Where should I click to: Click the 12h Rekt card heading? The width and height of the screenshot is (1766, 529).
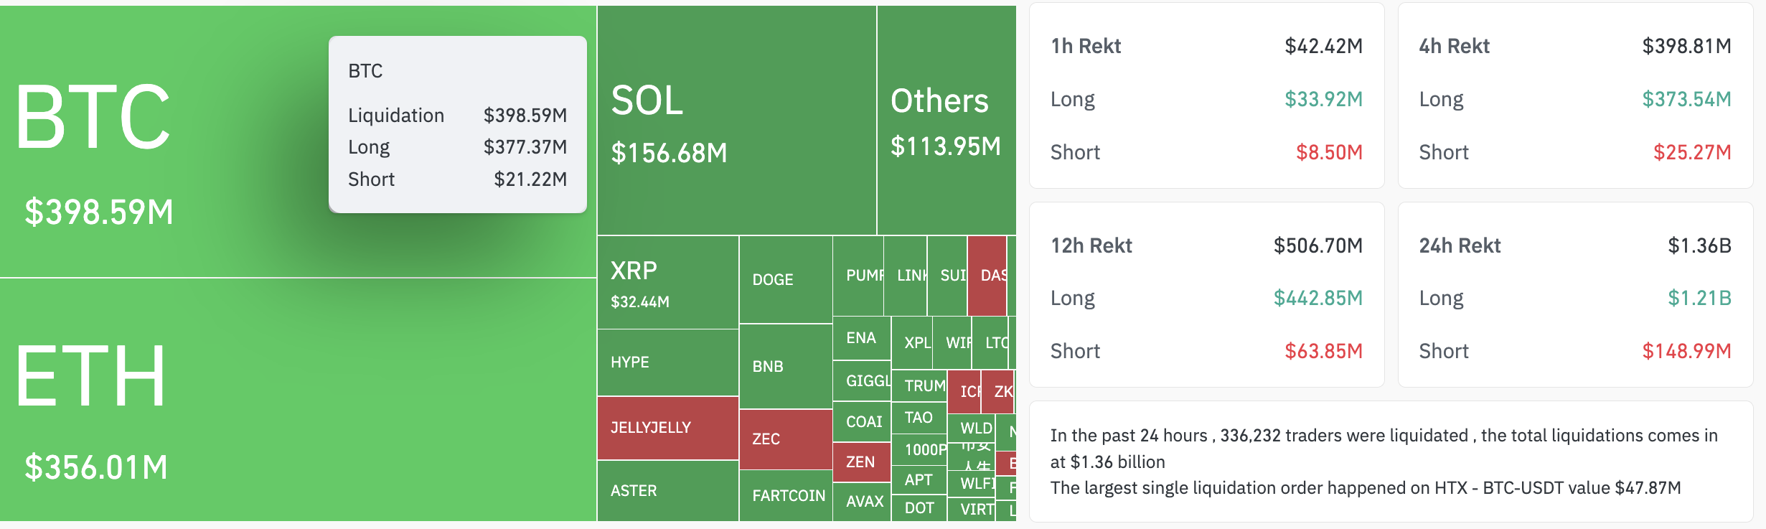coord(1091,245)
